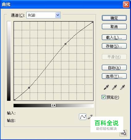Select the bottom-left curve endpoint
The width and height of the screenshot is (131, 140).
pos(15,100)
